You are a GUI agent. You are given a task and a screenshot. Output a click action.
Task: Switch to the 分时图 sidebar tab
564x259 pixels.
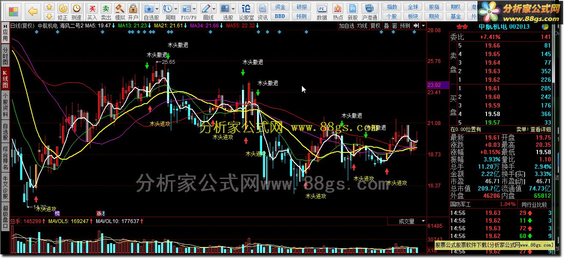click(x=5, y=55)
